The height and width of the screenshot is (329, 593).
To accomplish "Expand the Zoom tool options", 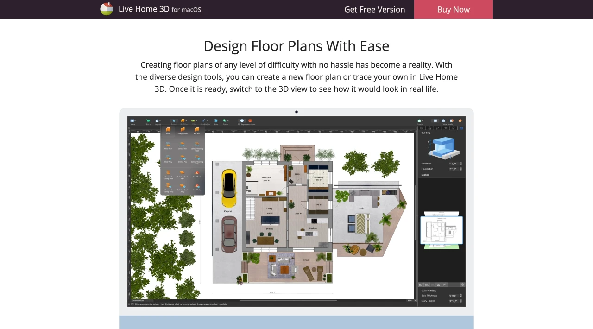I will [x=227, y=121].
